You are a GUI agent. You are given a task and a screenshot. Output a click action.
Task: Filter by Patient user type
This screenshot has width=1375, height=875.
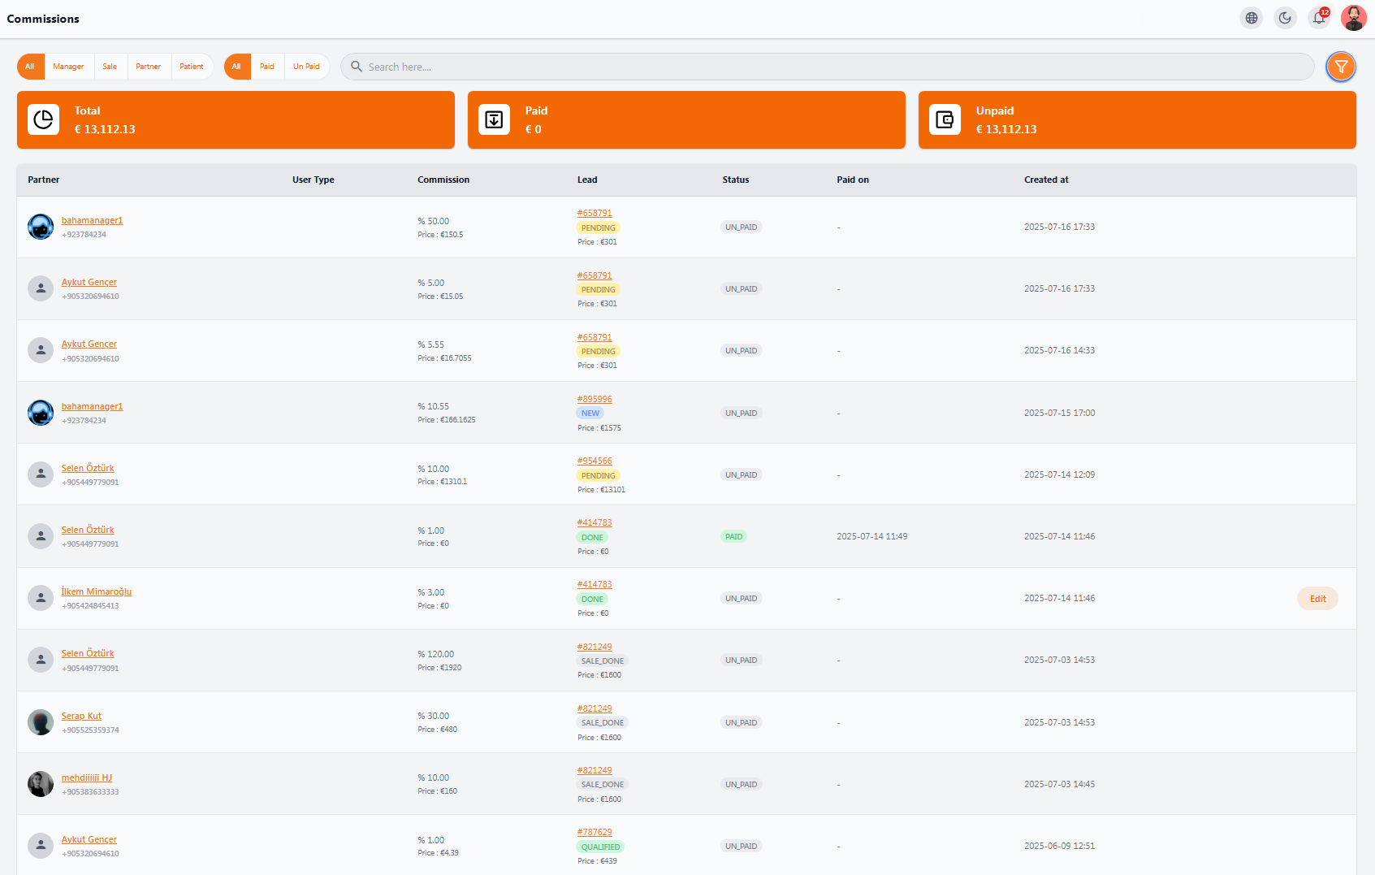tap(192, 67)
